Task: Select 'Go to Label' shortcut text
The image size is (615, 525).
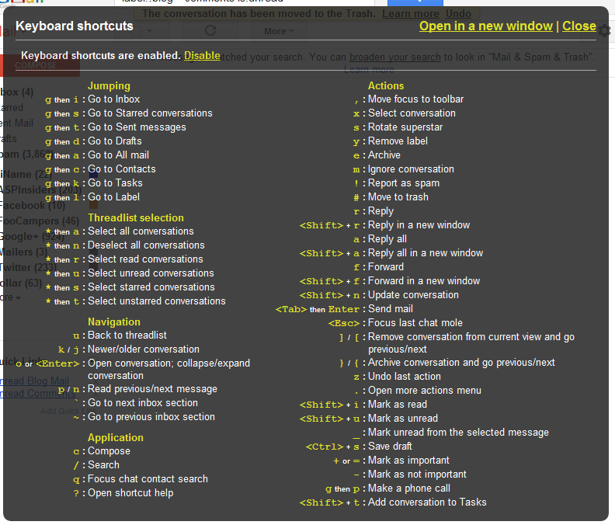Action: [x=113, y=197]
